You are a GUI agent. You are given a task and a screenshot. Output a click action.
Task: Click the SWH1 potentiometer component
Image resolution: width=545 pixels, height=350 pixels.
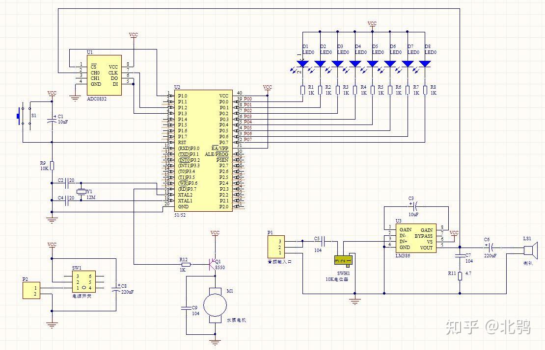pos(343,260)
